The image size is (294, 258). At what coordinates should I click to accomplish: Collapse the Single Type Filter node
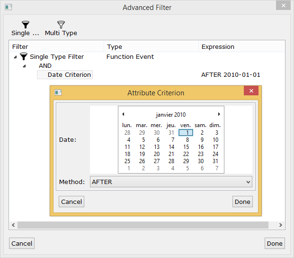tap(15, 57)
